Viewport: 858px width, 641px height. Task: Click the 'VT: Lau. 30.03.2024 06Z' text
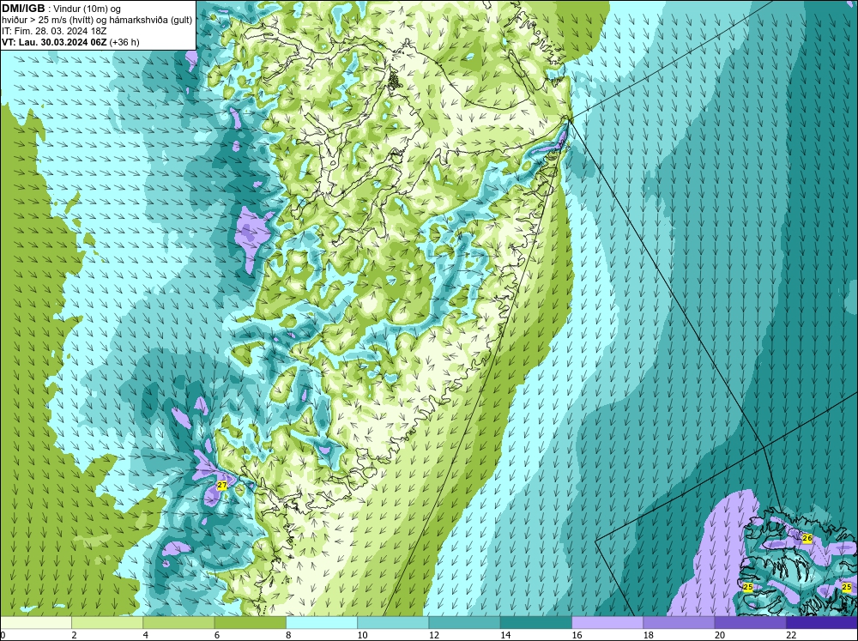pos(54,41)
